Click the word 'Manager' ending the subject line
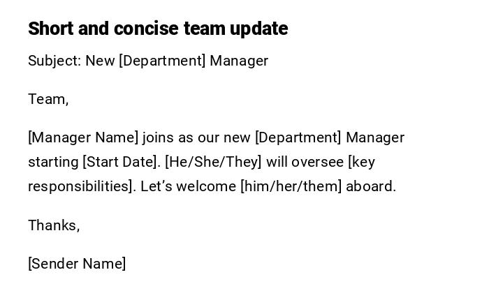Viewport: 489px width, 307px height. (239, 61)
